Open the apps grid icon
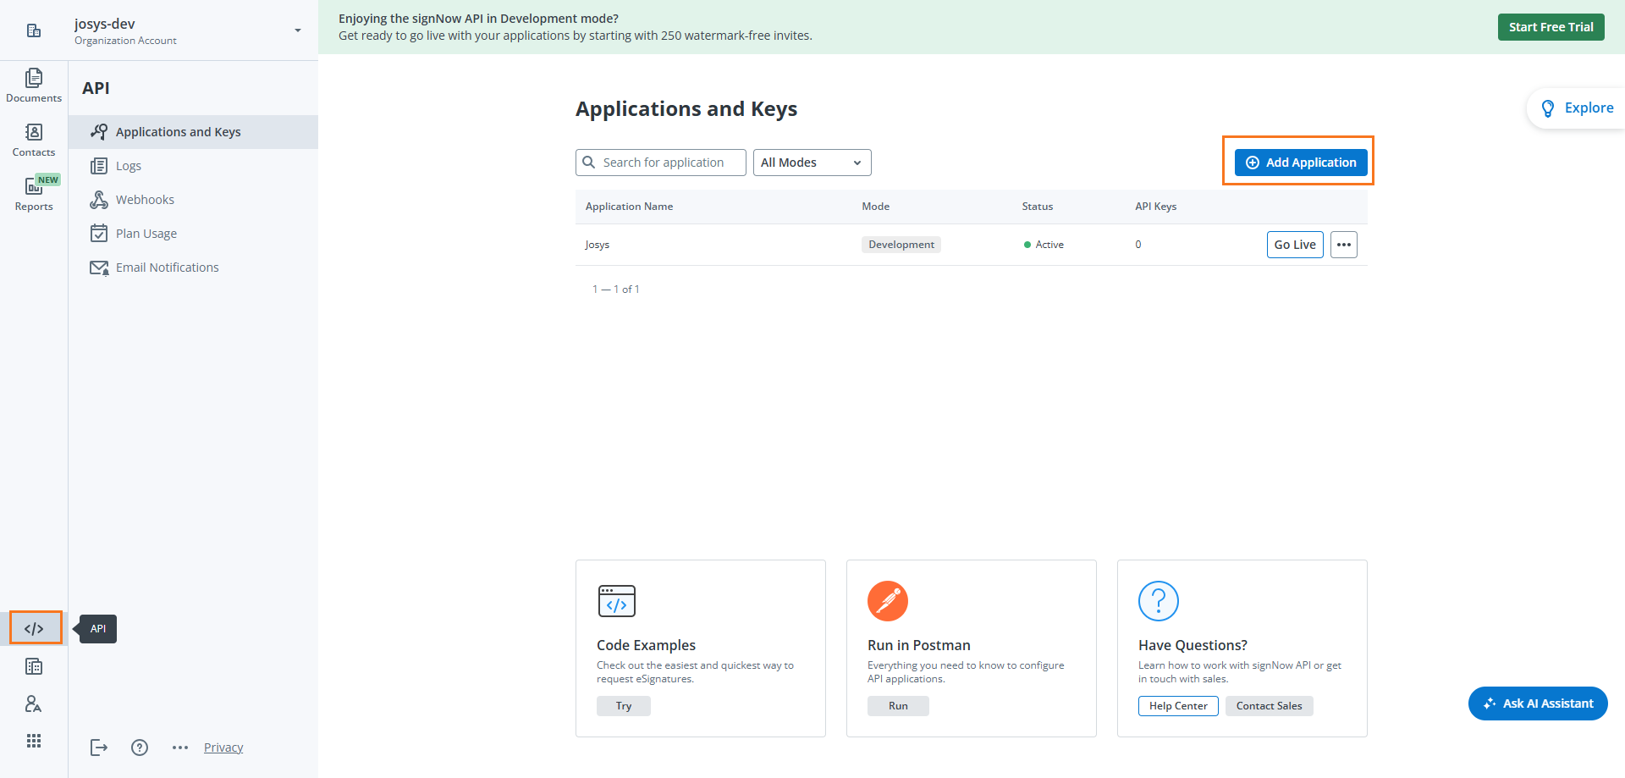This screenshot has height=778, width=1625. 34,741
